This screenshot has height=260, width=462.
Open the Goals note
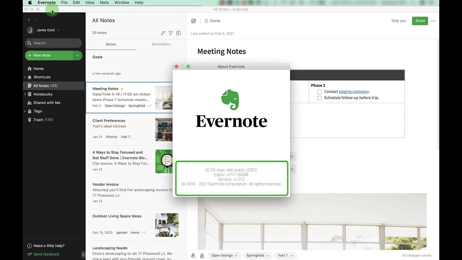(129, 65)
